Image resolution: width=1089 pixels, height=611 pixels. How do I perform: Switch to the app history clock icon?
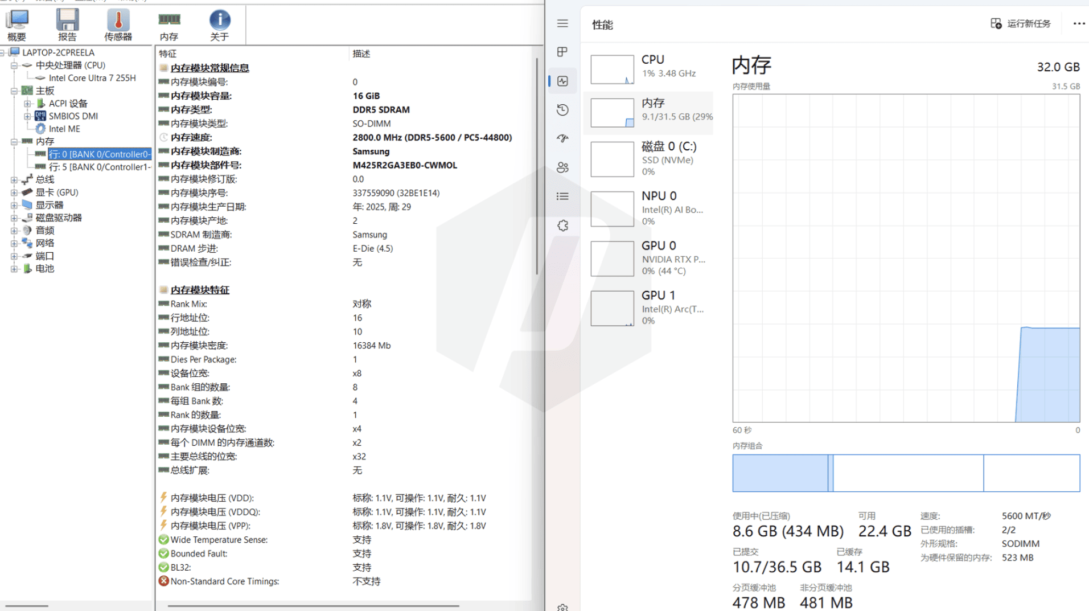(562, 110)
